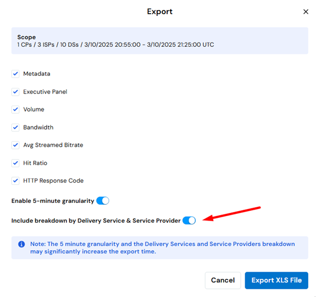Cancel the export
The width and height of the screenshot is (321, 297).
(x=223, y=280)
